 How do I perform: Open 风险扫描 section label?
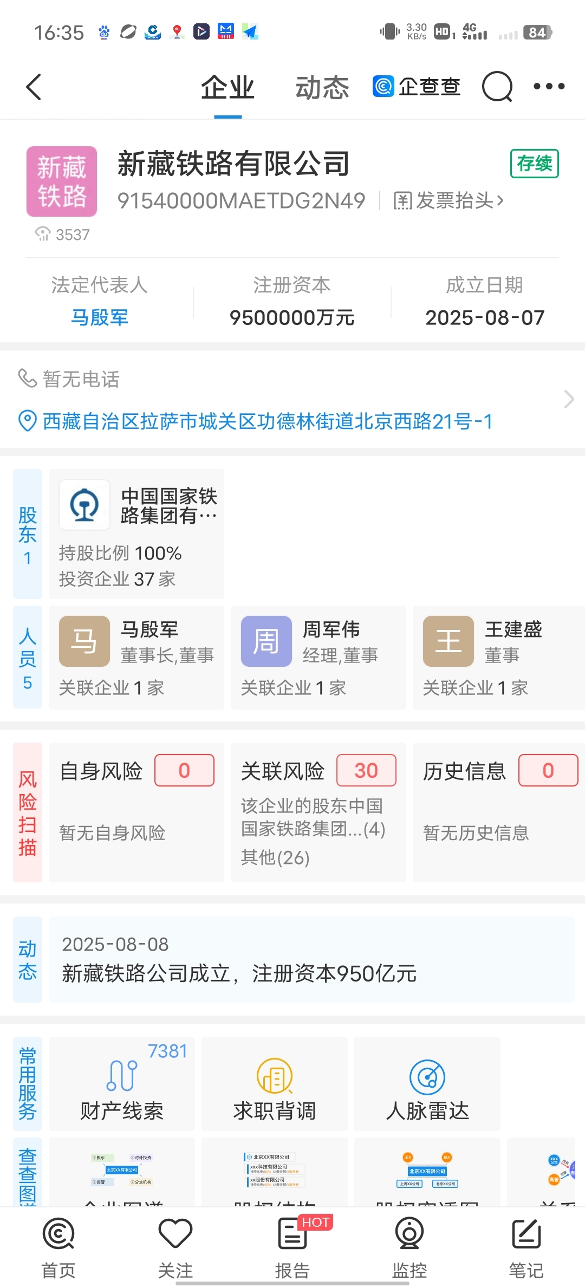tap(28, 812)
